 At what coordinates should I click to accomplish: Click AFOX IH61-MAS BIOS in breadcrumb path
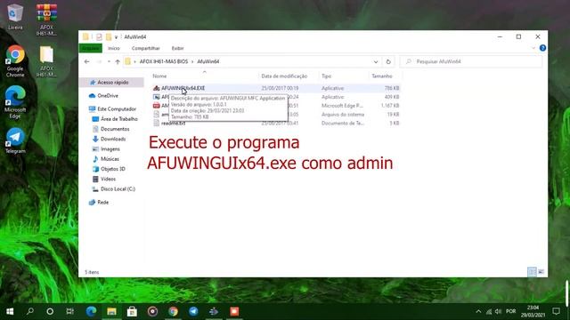[x=164, y=61]
